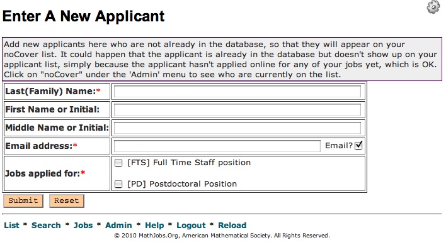446x245 pixels.
Task: Toggle the Email? checkbox
Action: click(x=358, y=145)
